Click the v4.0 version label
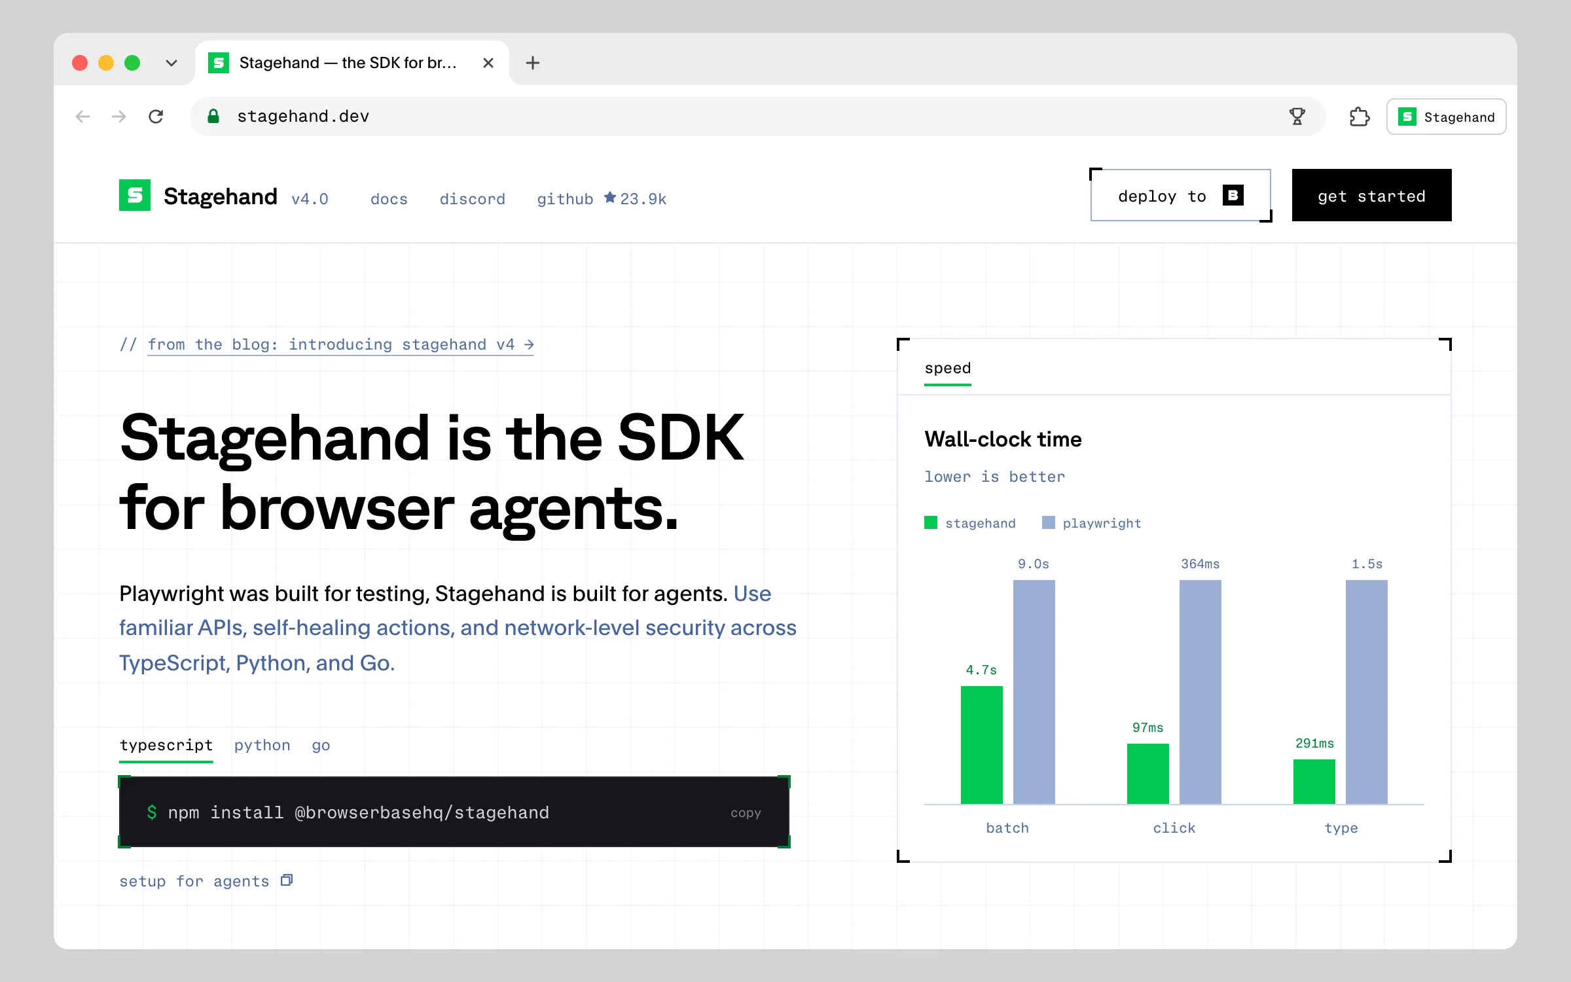Image resolution: width=1571 pixels, height=982 pixels. pyautogui.click(x=310, y=199)
